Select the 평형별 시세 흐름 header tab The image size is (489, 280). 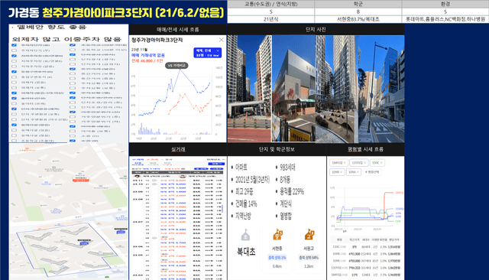coord(365,149)
